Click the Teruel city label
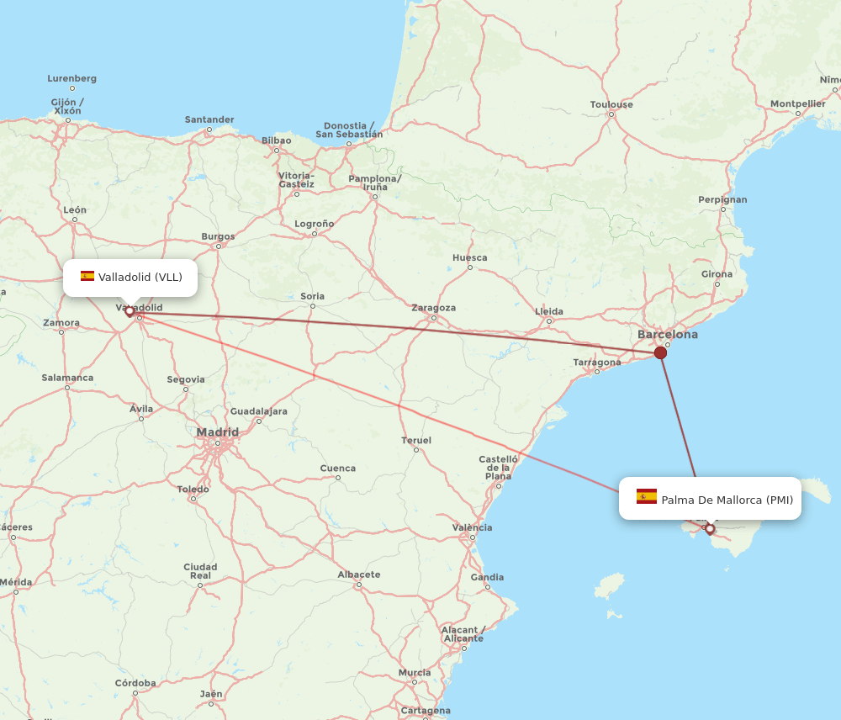The height and width of the screenshot is (720, 841). [x=416, y=441]
